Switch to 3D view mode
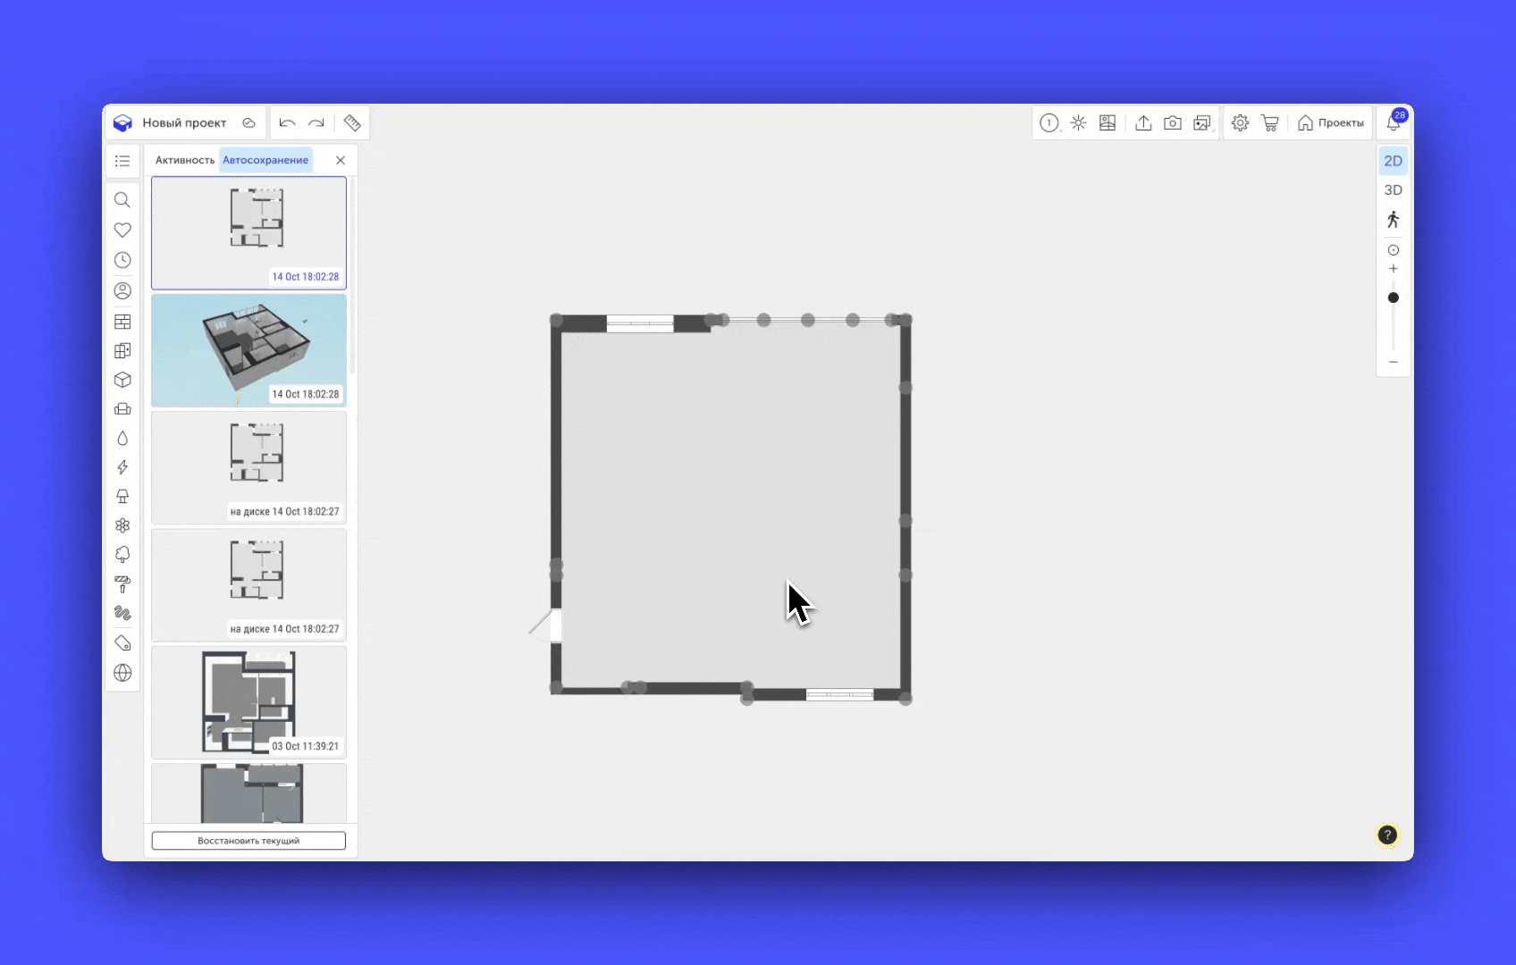The width and height of the screenshot is (1516, 965). [1393, 190]
